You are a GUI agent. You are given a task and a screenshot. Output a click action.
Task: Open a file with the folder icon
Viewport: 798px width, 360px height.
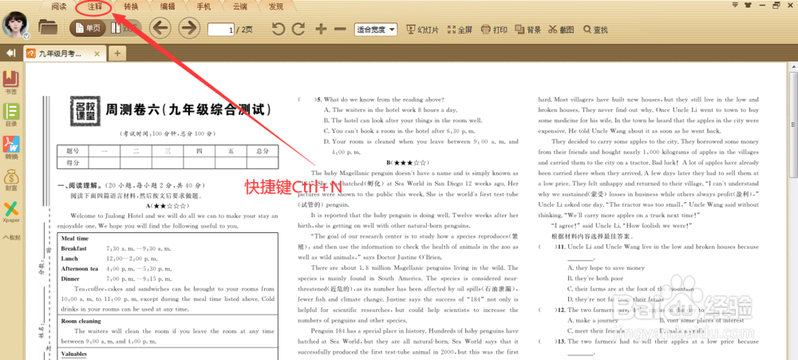point(48,27)
